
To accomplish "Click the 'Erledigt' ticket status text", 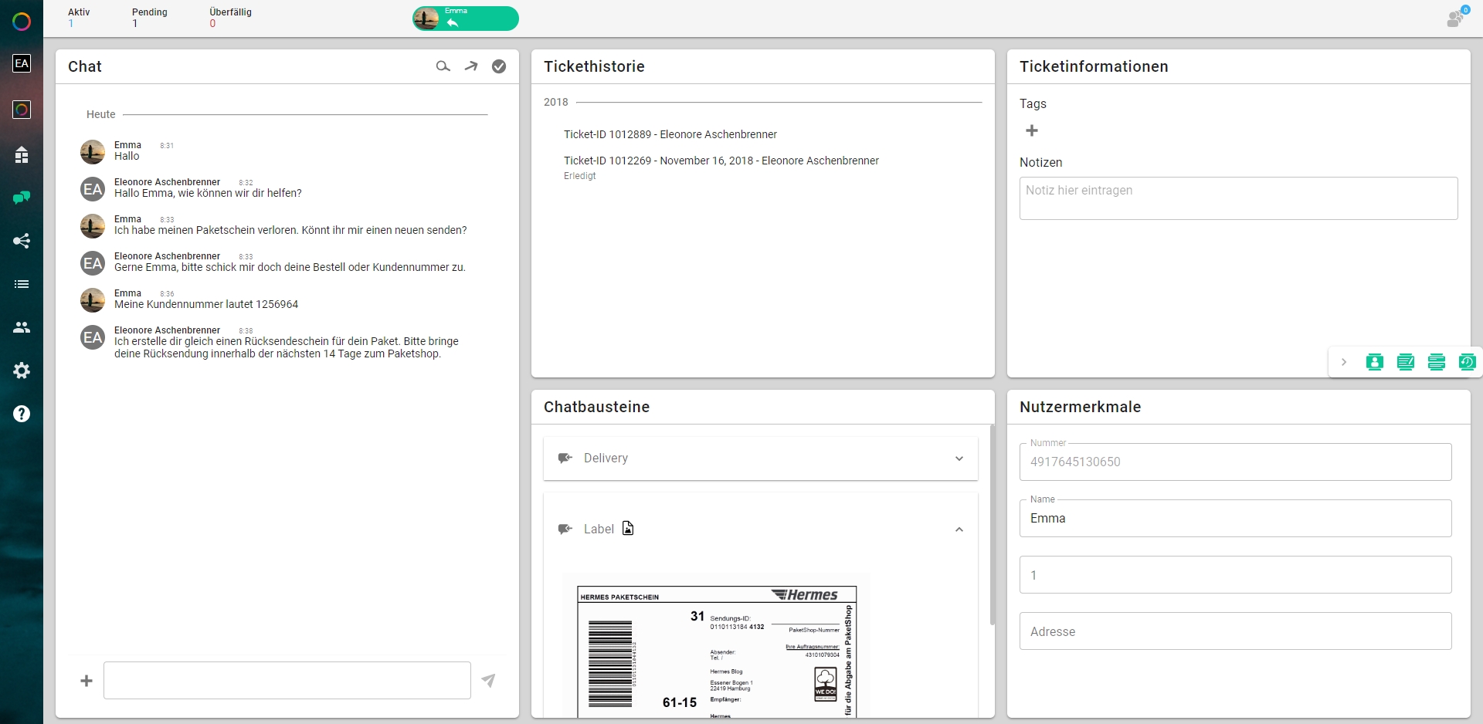I will click(580, 176).
